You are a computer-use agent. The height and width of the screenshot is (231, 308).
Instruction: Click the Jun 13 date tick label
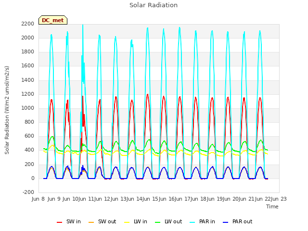(x=117, y=199)
